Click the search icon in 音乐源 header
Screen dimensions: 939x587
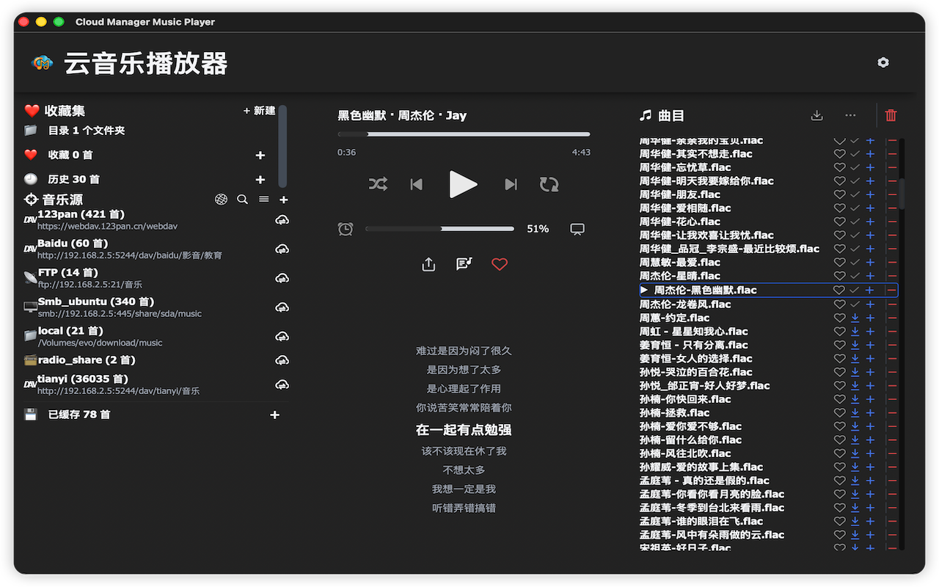point(242,200)
